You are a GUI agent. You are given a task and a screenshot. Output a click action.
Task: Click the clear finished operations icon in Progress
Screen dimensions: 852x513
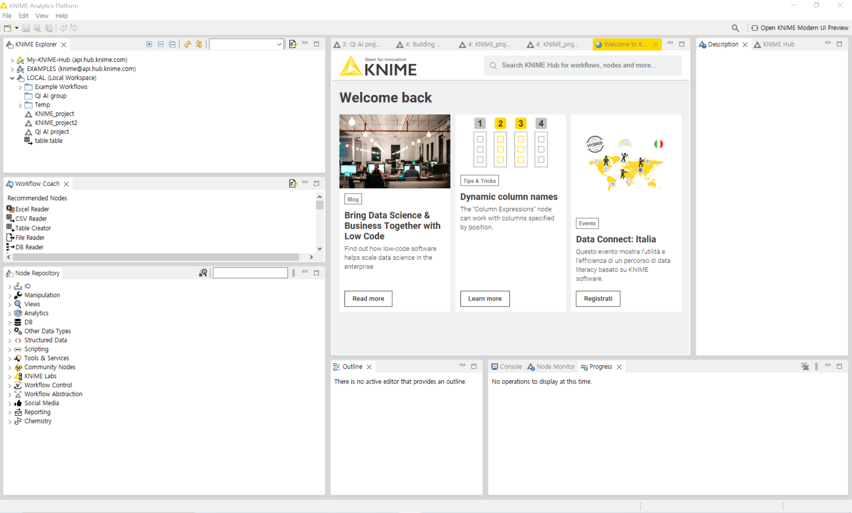coord(805,366)
